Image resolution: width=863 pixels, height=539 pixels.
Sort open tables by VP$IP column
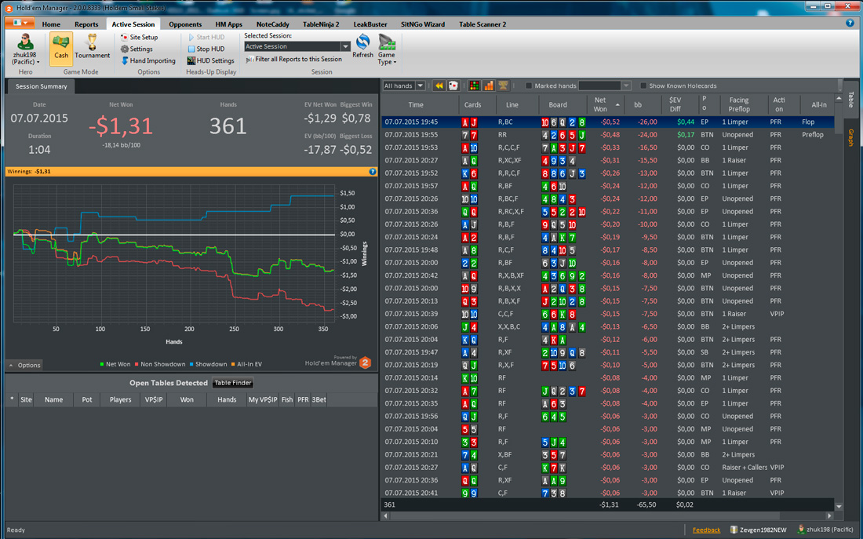click(154, 399)
